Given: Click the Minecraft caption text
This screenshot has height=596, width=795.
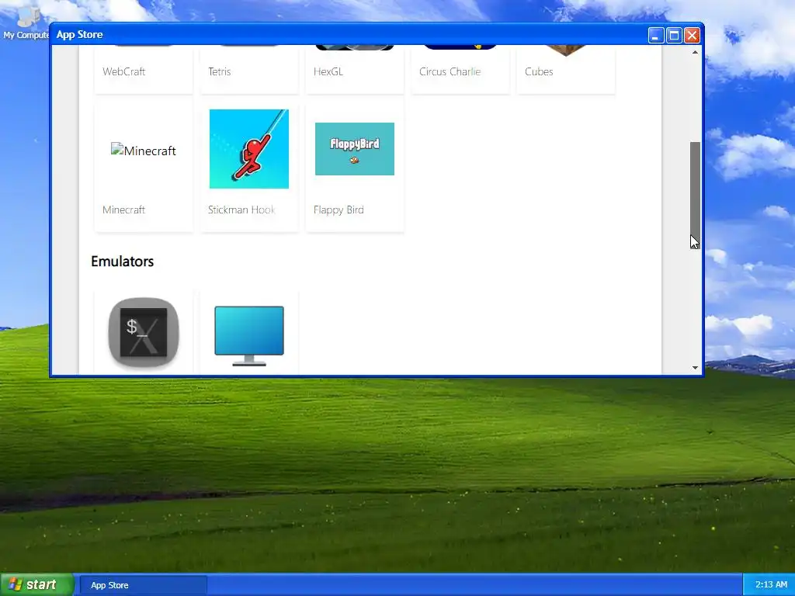Looking at the screenshot, I should (x=123, y=210).
